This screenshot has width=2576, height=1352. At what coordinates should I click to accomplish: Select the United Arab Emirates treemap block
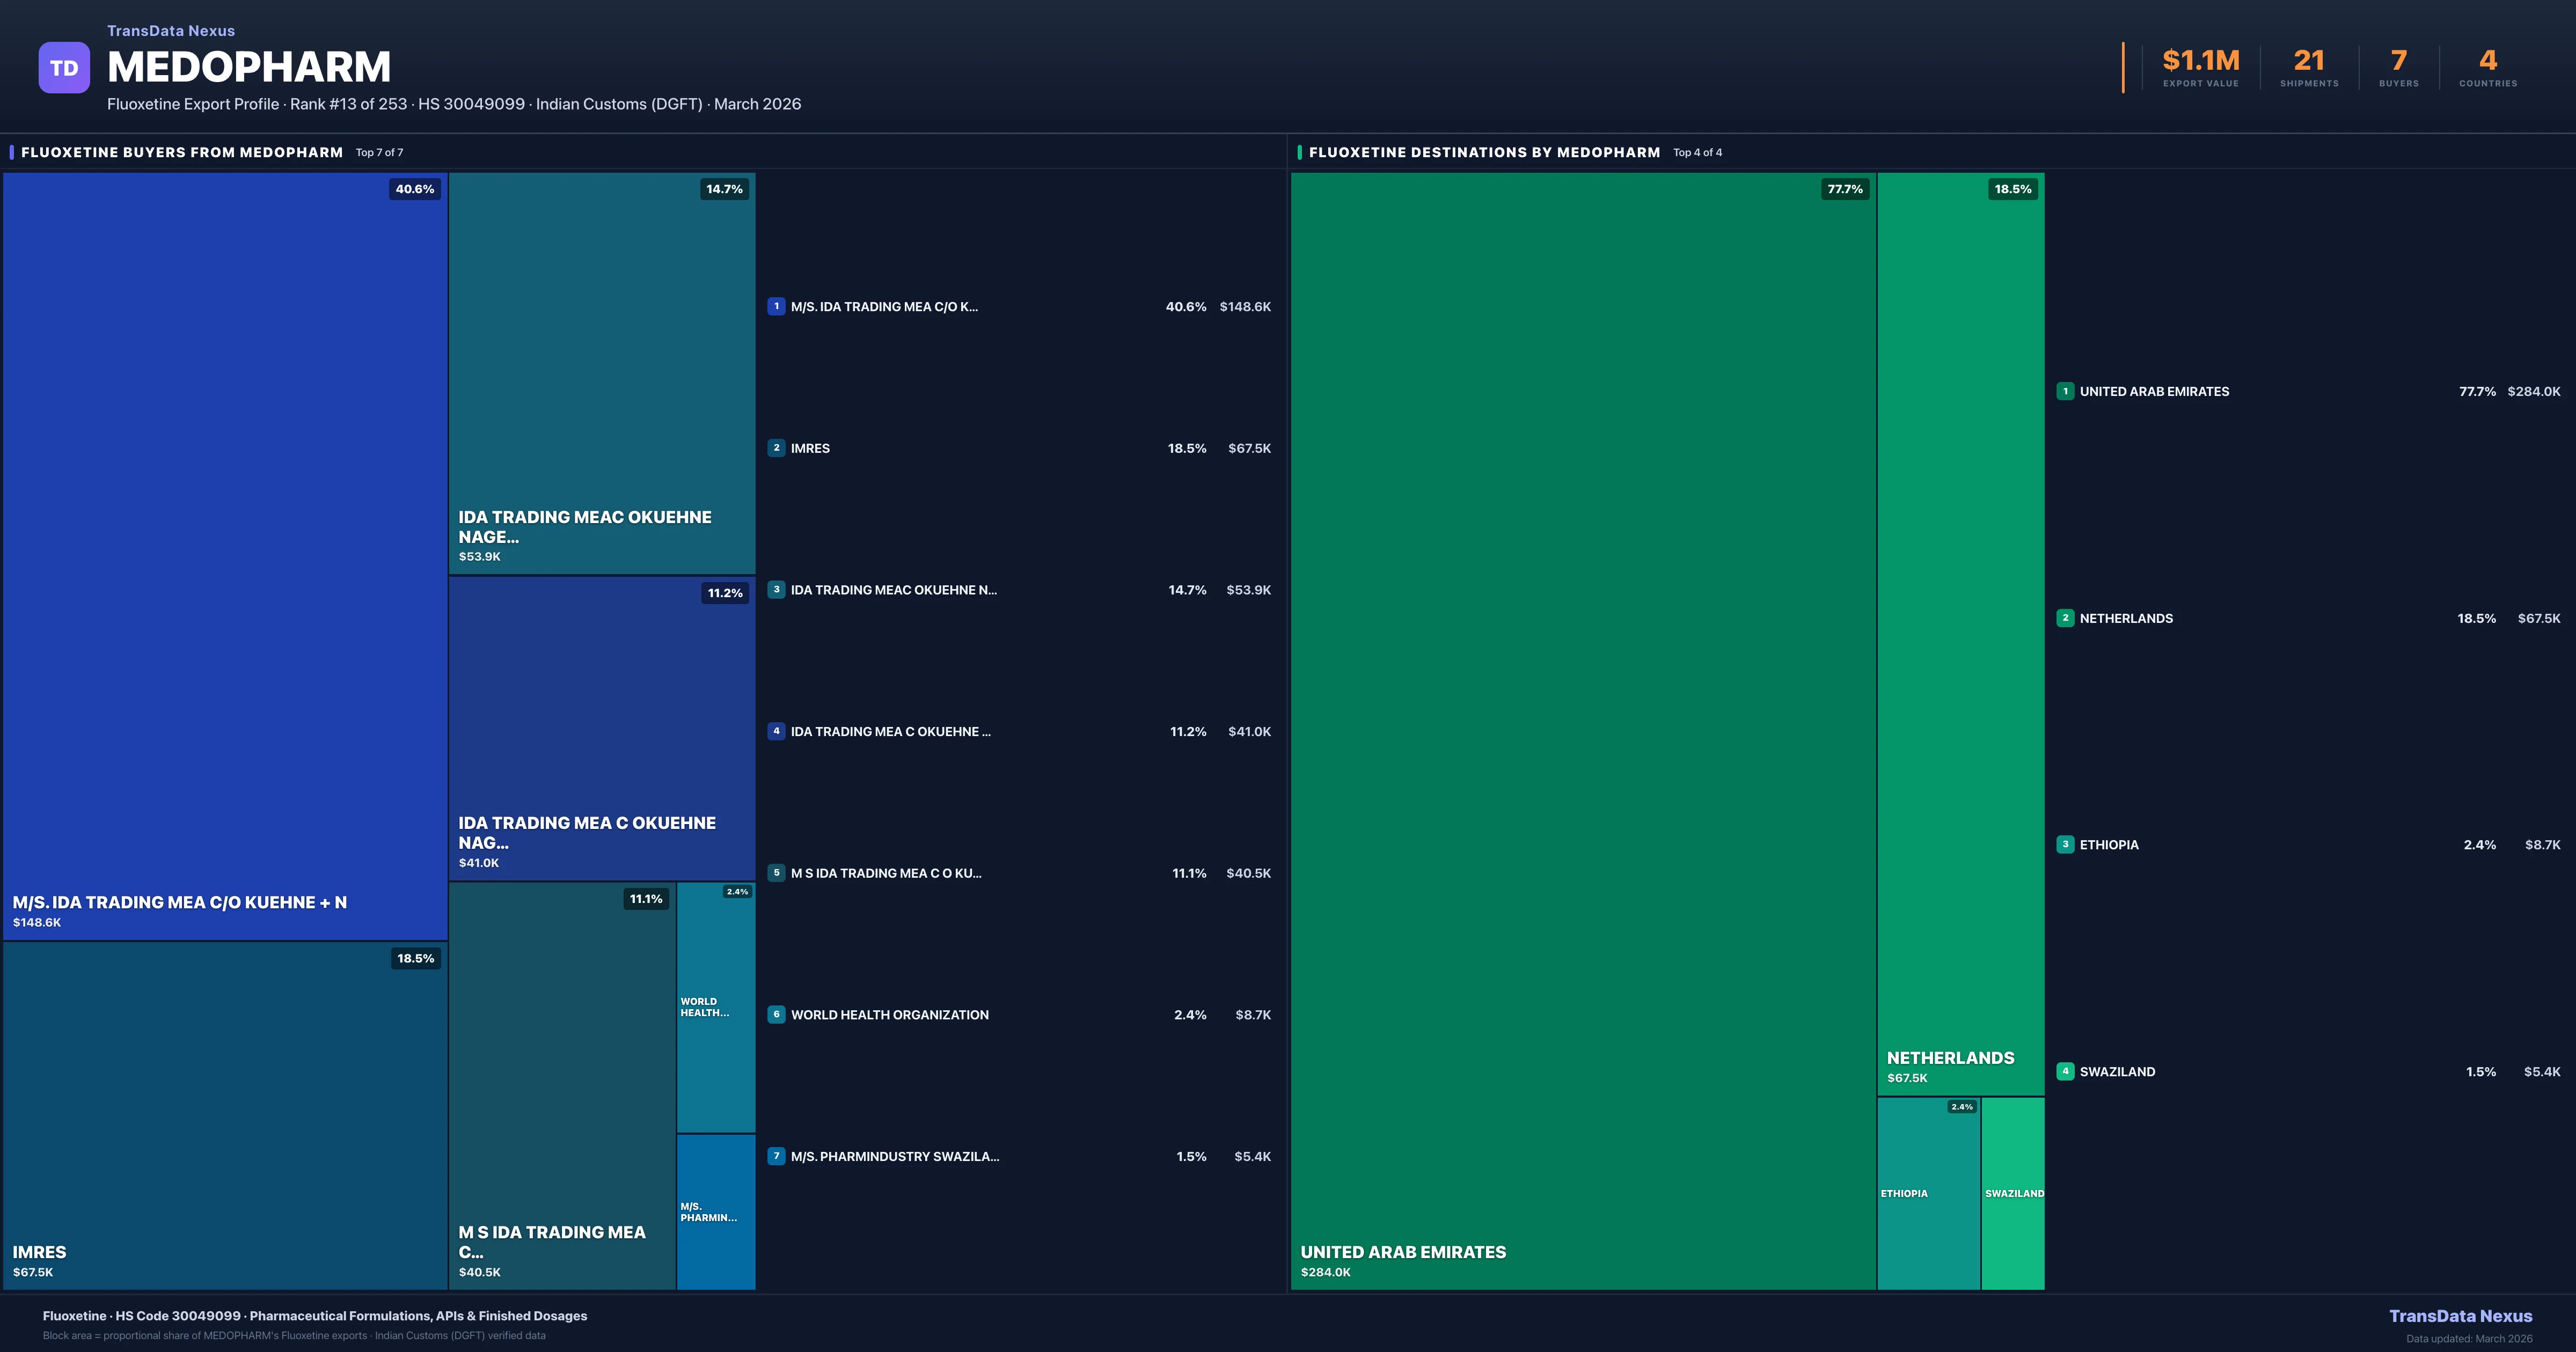click(x=1582, y=730)
